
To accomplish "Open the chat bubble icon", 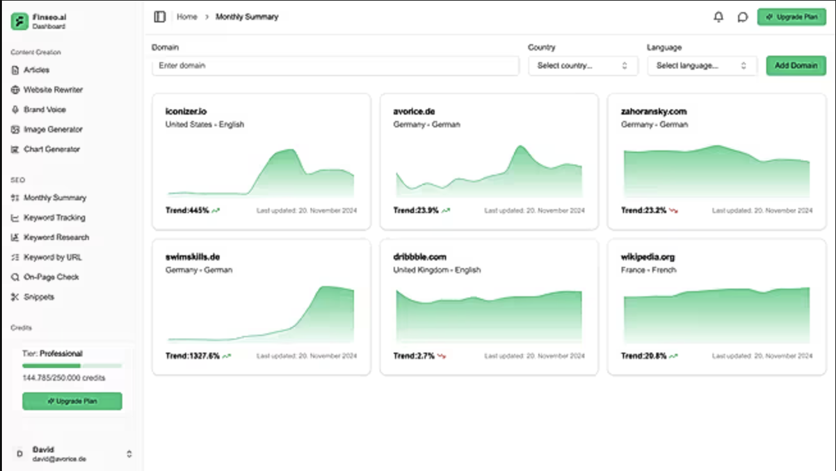I will [742, 17].
